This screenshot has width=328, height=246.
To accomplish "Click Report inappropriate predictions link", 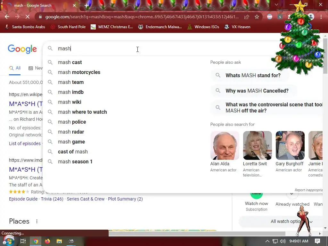I will coord(308,190).
